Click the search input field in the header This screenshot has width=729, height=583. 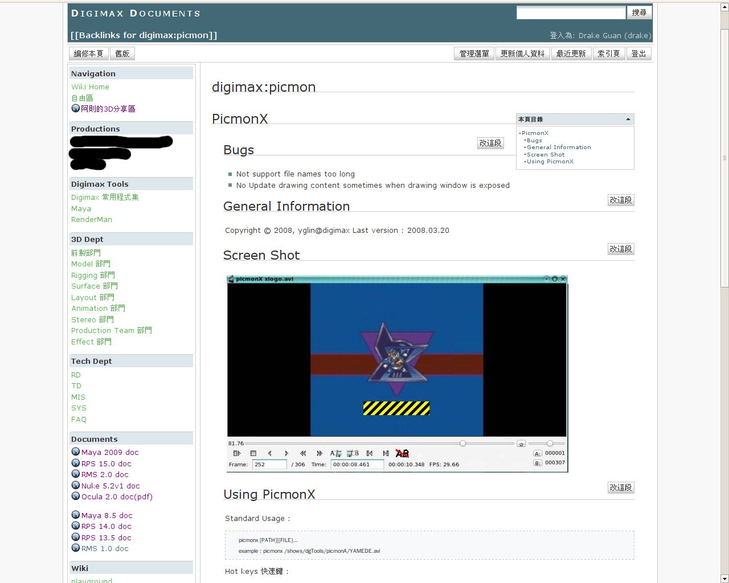(x=571, y=13)
